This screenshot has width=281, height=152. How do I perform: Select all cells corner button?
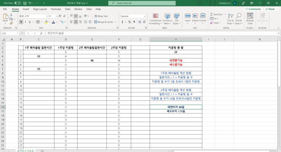click(3, 39)
